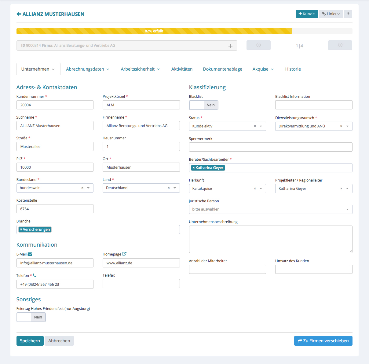Image resolution: width=369 pixels, height=364 pixels.
Task: Open the Dokumentenablage tab
Action: pos(222,69)
